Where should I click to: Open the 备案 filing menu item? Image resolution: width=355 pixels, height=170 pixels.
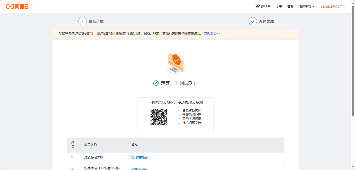coord(290,7)
